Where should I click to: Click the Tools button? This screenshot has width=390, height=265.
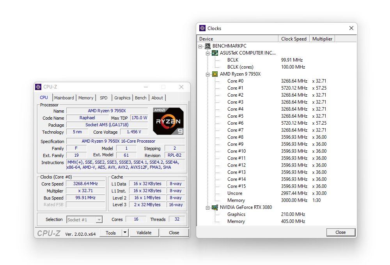point(111,233)
